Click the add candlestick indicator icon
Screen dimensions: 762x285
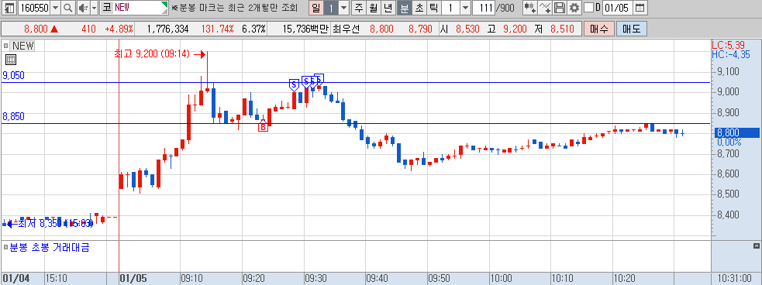pyautogui.click(x=529, y=8)
